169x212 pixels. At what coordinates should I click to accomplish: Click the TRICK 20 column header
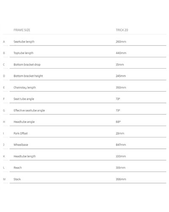tap(122, 30)
